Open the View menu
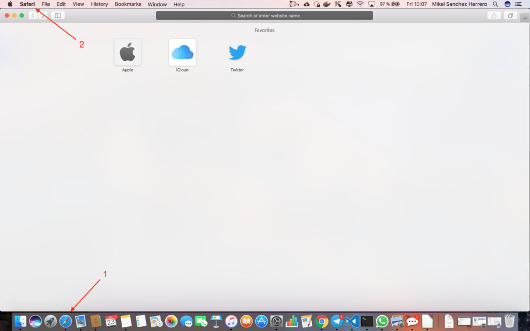Image resolution: width=530 pixels, height=331 pixels. [x=78, y=4]
